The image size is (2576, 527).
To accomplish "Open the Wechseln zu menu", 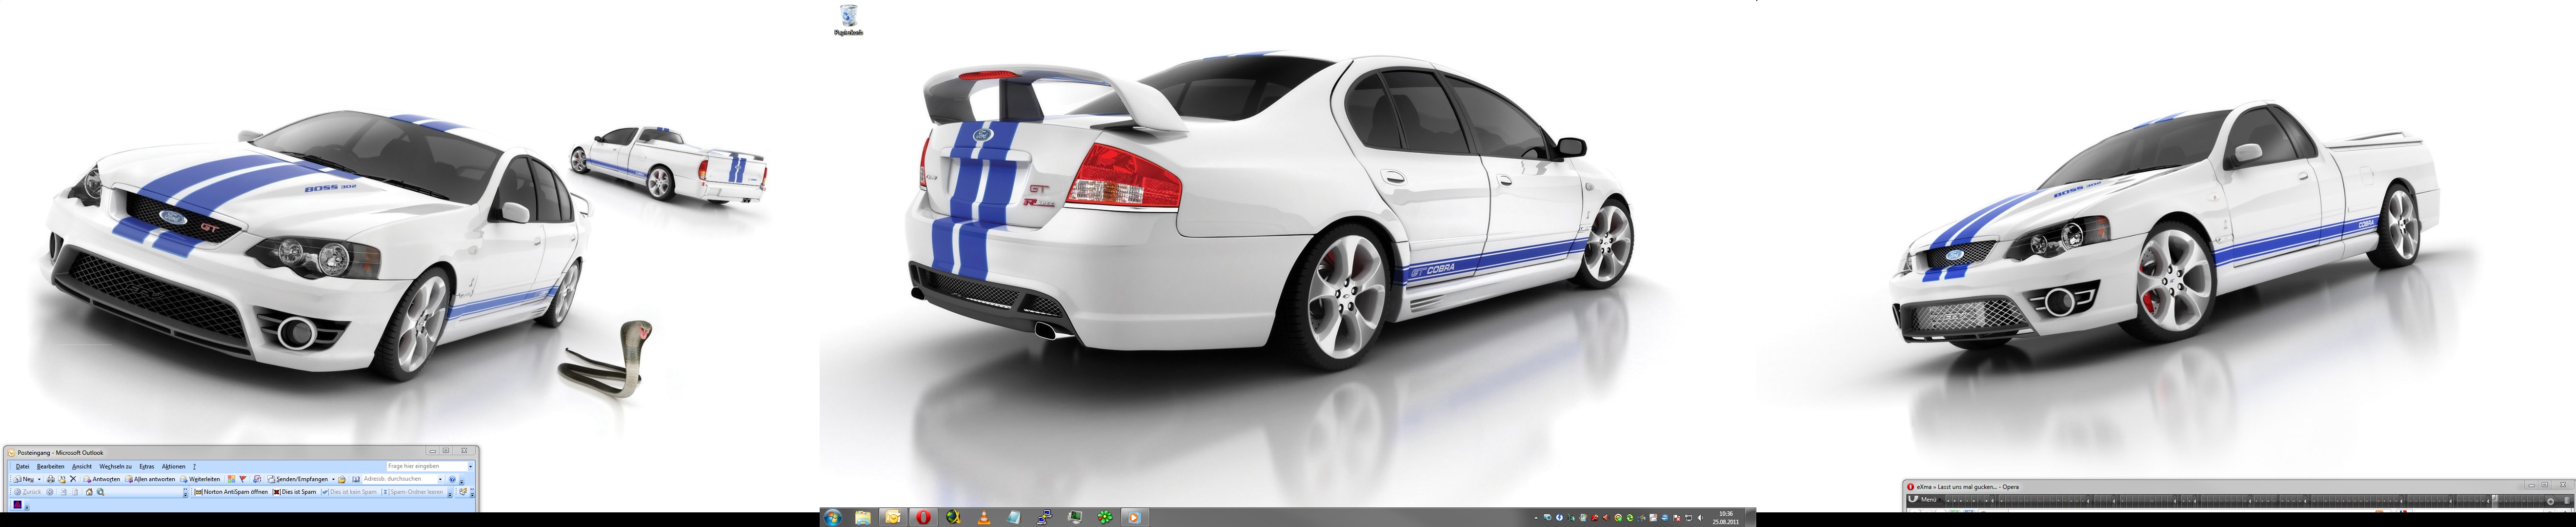I will [x=116, y=467].
